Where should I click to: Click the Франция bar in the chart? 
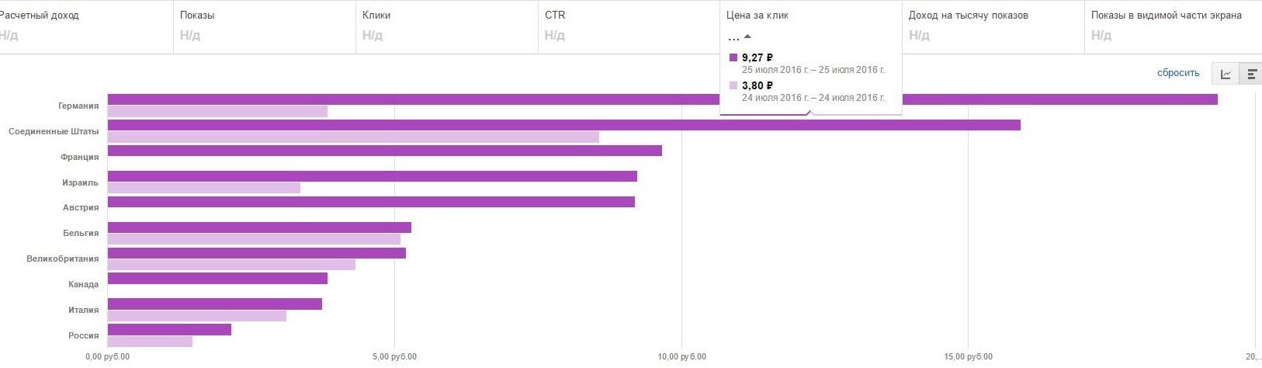point(384,151)
